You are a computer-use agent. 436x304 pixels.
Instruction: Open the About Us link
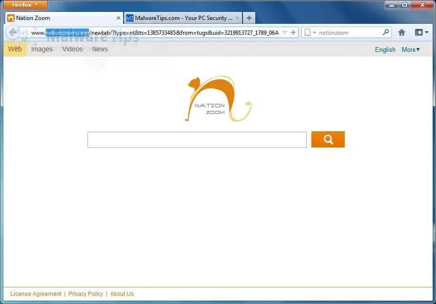(122, 294)
